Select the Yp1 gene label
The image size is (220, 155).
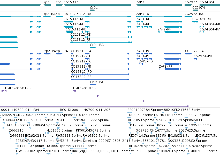point(59,2)
